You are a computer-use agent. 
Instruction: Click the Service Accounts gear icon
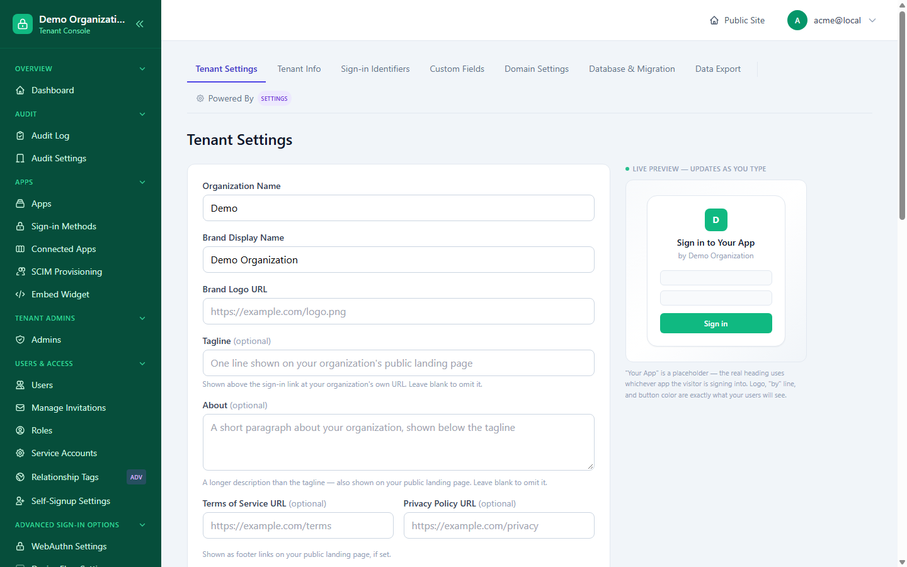coord(20,453)
